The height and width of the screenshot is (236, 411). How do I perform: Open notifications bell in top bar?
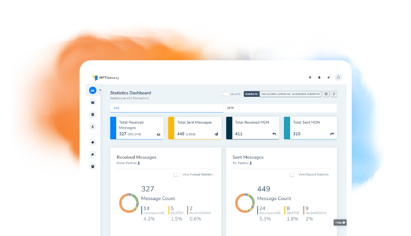319,78
